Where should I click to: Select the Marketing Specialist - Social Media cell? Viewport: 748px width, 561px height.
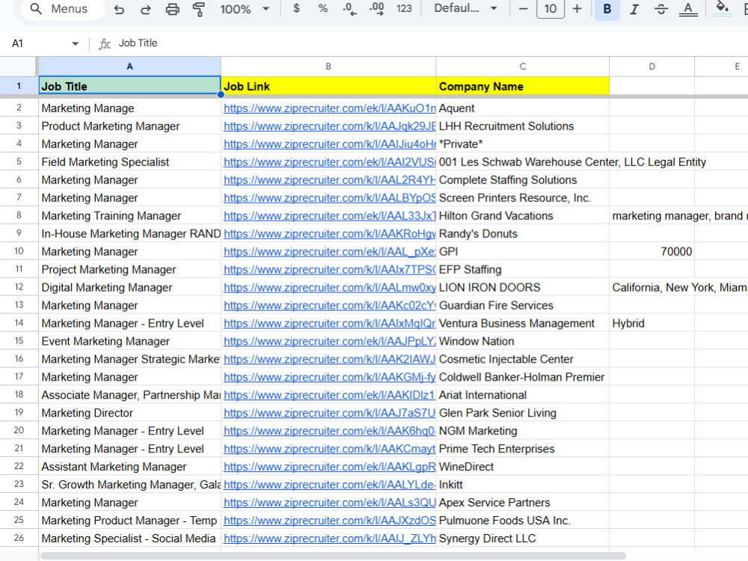[x=129, y=539]
